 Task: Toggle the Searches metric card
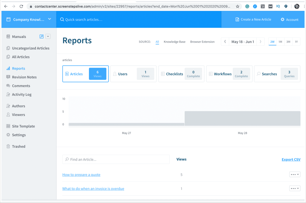coord(277,74)
